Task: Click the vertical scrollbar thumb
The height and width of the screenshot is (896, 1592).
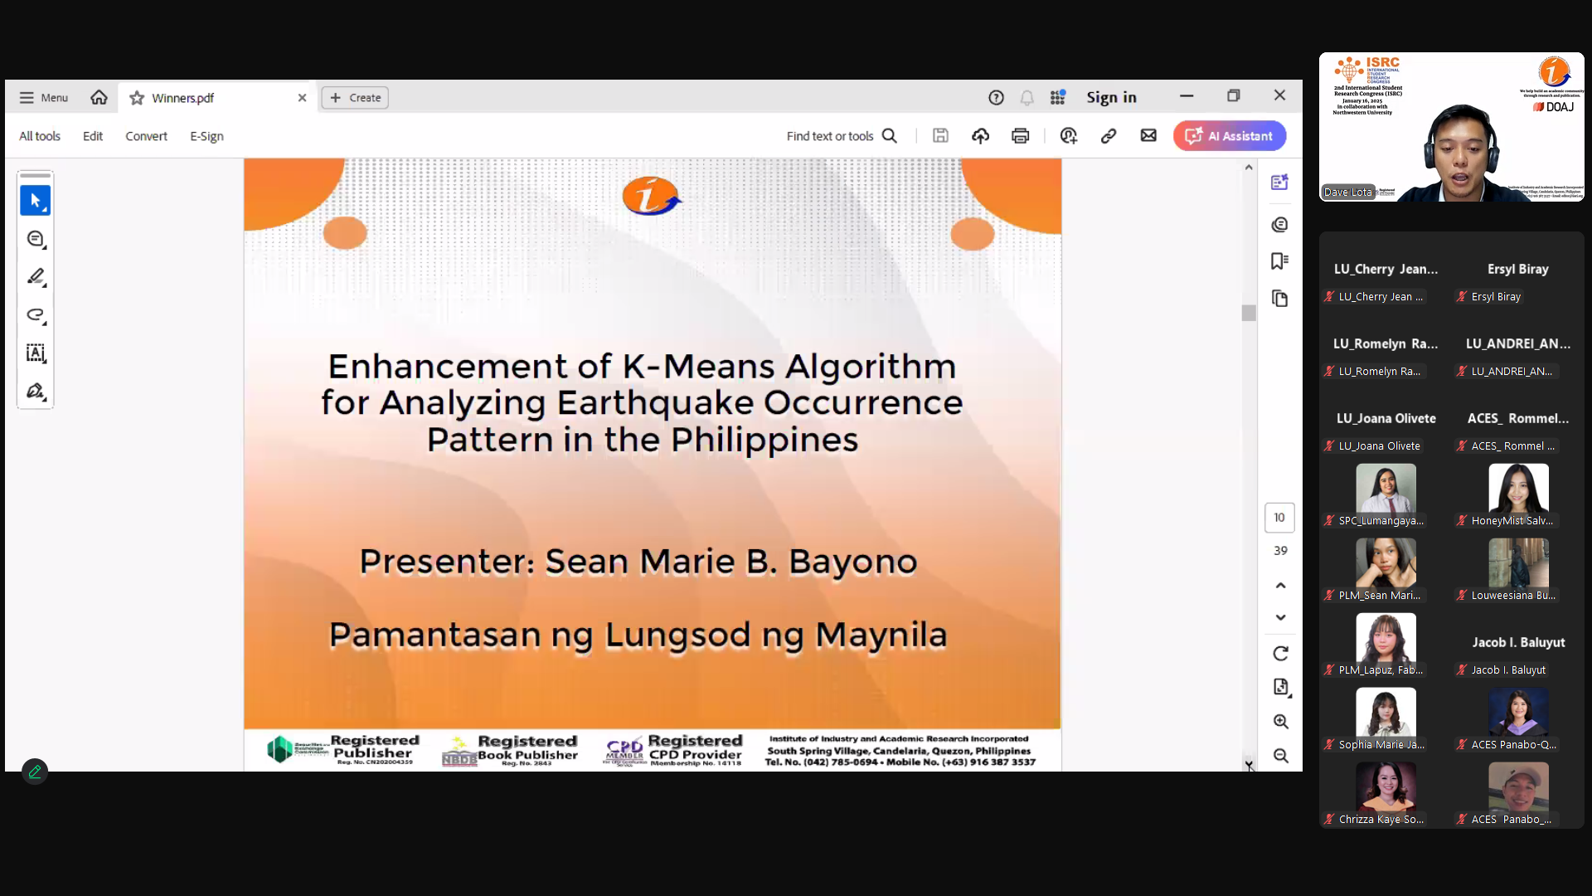Action: pyautogui.click(x=1249, y=313)
